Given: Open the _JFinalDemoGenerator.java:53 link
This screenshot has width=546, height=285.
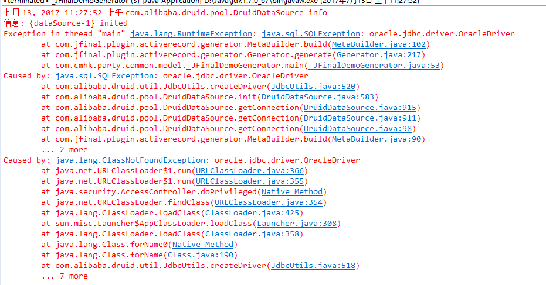Looking at the screenshot, I should point(374,66).
